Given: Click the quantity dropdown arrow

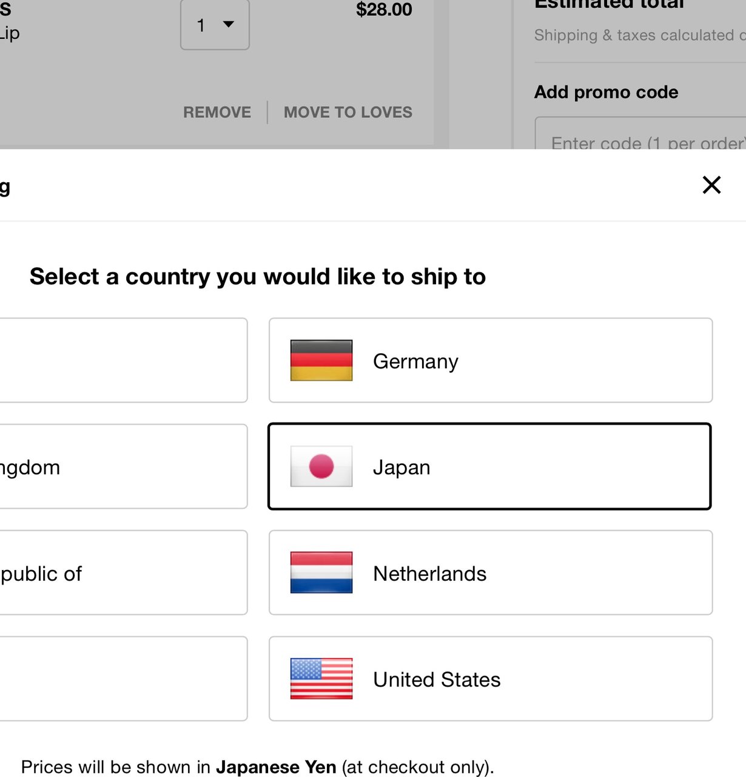Looking at the screenshot, I should [229, 24].
